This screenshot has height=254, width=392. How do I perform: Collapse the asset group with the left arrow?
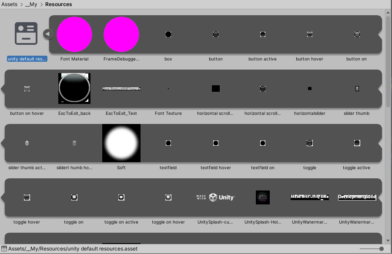pyautogui.click(x=47, y=33)
